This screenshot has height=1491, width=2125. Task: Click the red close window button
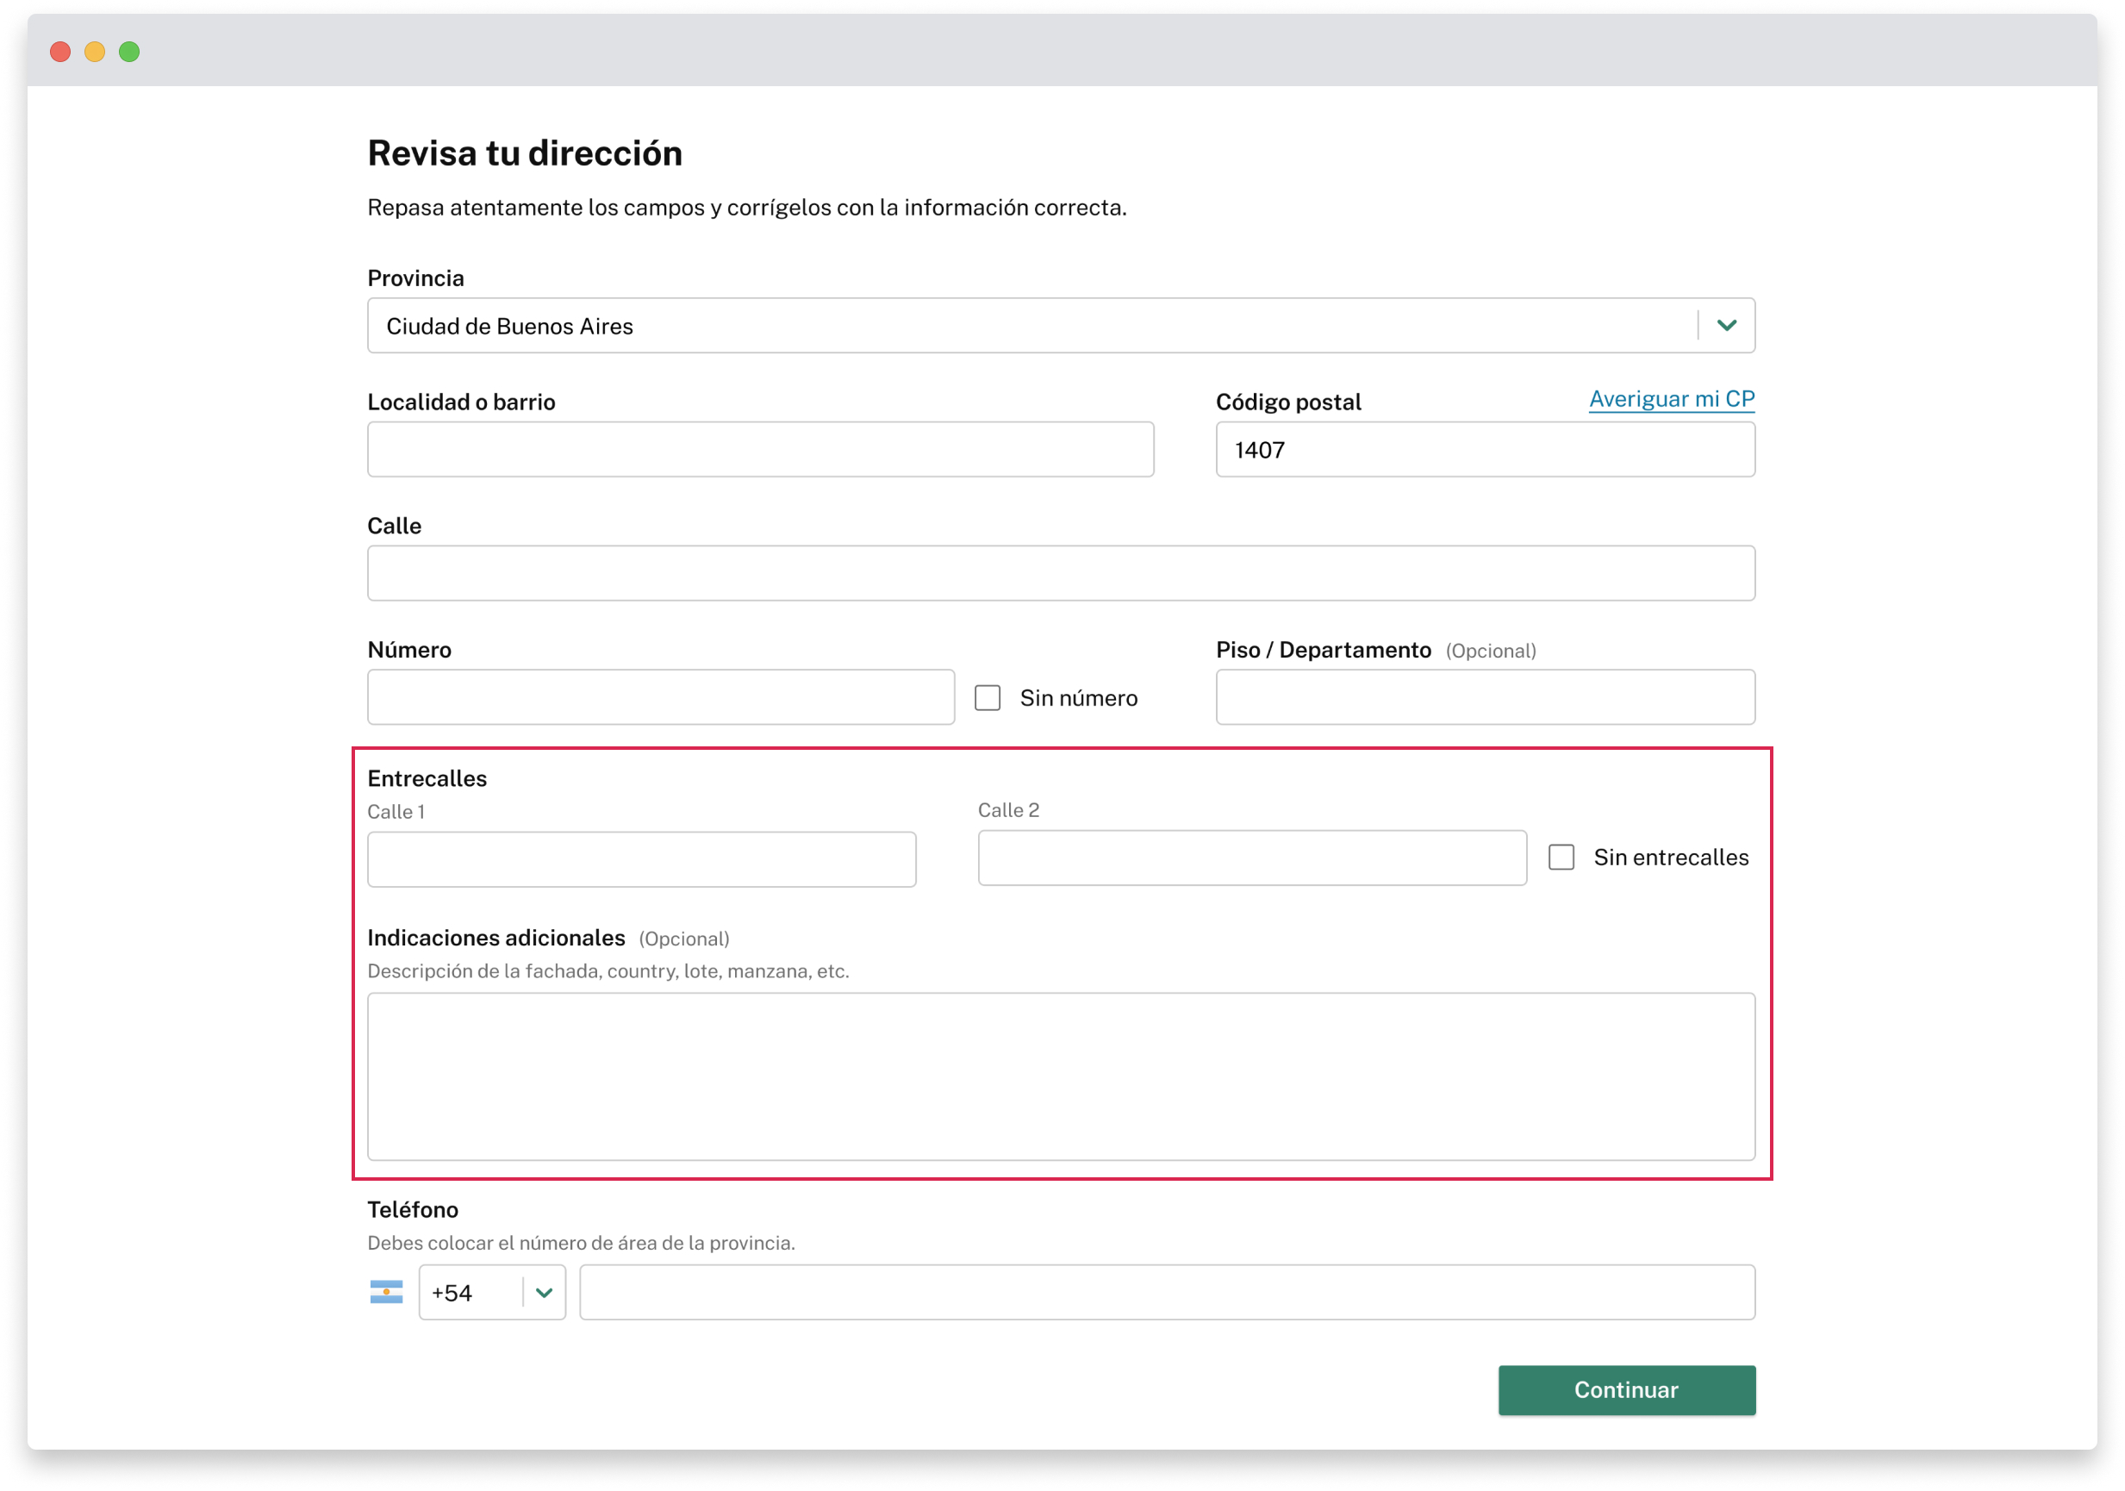[60, 52]
